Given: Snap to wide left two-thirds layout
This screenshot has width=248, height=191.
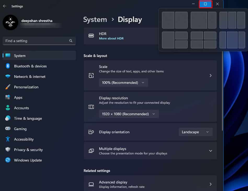Looking at the screenshot, I should point(199,20).
